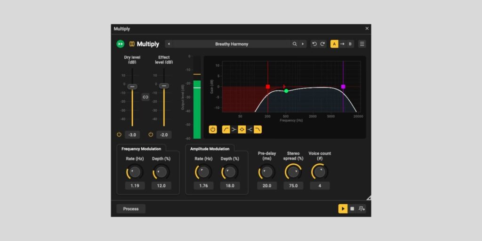This screenshot has width=482, height=241.
Task: Click the green output level meter
Action: tap(197, 109)
